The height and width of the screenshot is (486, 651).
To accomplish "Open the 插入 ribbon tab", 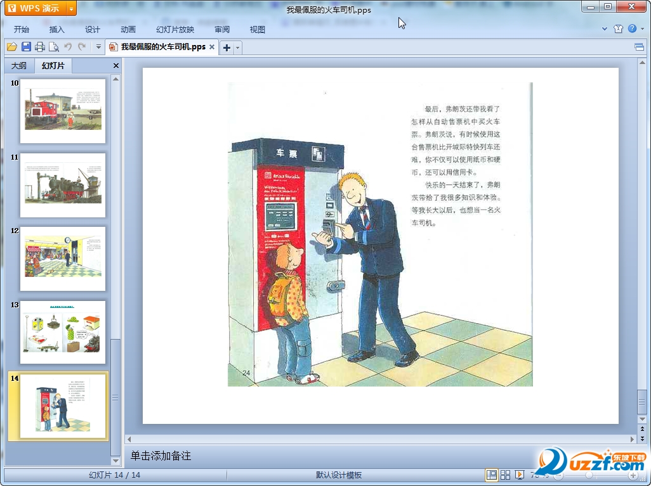I will [x=56, y=29].
